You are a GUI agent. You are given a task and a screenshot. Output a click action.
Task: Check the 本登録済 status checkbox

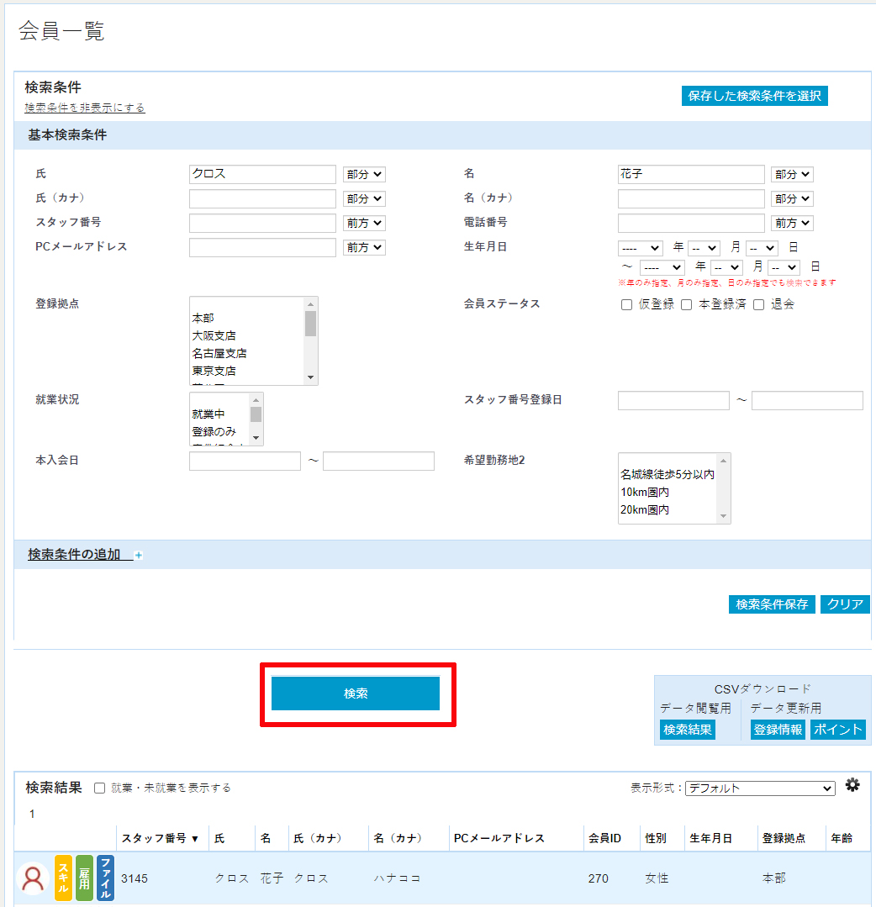point(687,305)
